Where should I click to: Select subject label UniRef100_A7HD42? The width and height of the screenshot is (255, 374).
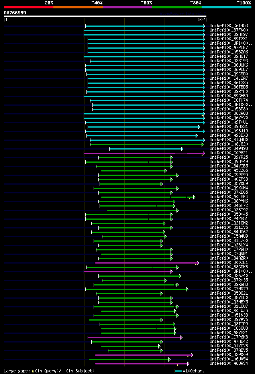[229, 342]
